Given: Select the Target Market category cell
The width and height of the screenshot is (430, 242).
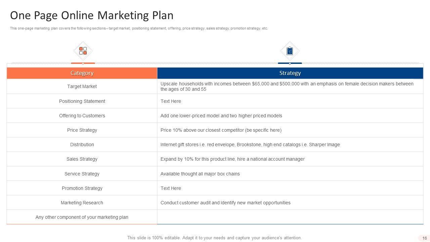Looking at the screenshot, I should pyautogui.click(x=82, y=86).
